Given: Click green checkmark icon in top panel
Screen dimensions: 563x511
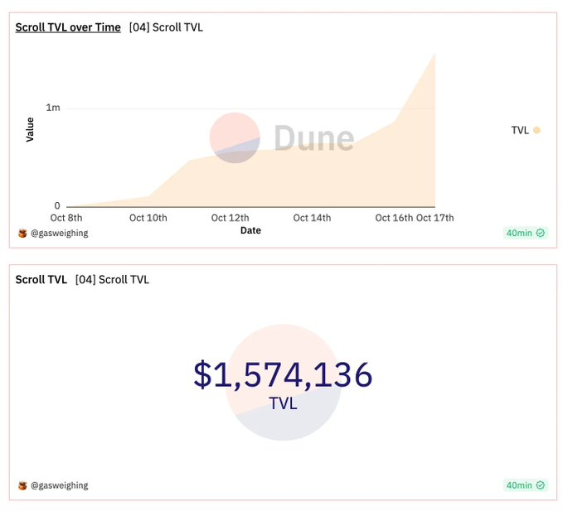Looking at the screenshot, I should [x=541, y=233].
